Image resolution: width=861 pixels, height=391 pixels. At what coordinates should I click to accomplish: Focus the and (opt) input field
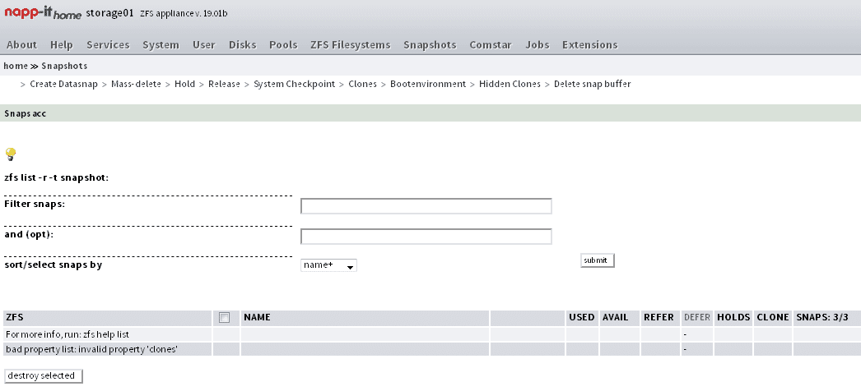click(426, 236)
